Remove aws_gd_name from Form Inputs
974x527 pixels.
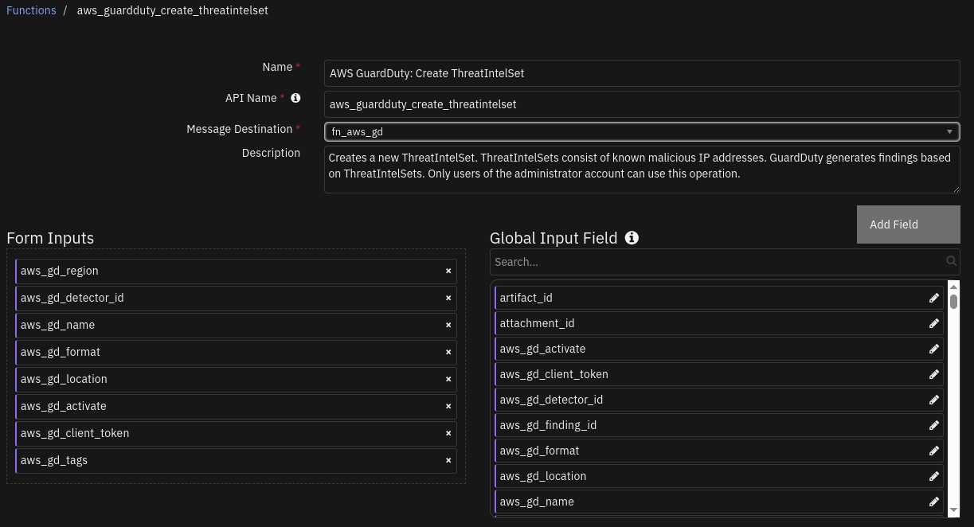tap(448, 325)
